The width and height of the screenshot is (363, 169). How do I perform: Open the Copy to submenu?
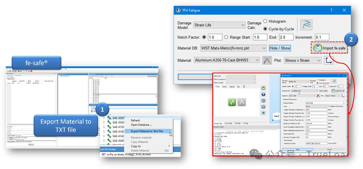(149, 146)
